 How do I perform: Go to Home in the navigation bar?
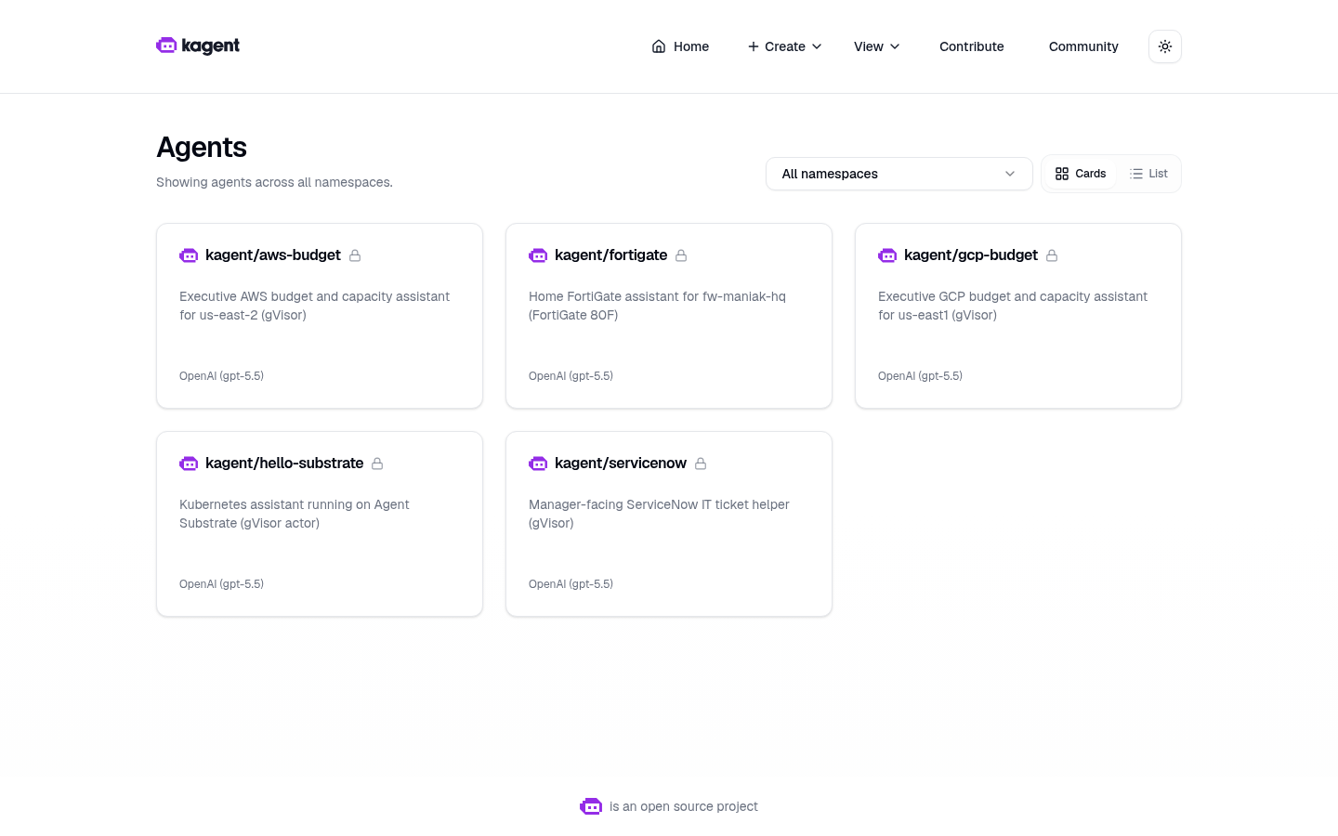point(680,46)
